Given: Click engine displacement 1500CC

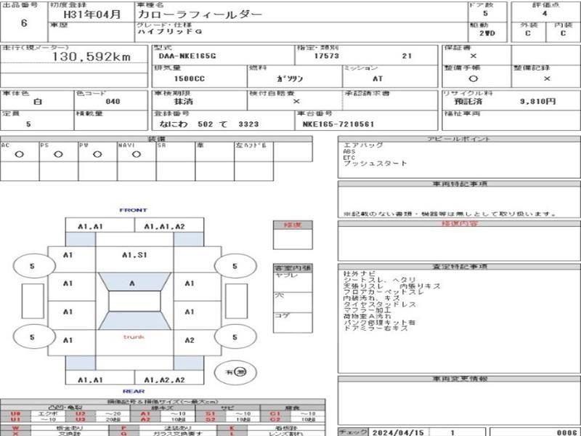Looking at the screenshot, I should (190, 78).
